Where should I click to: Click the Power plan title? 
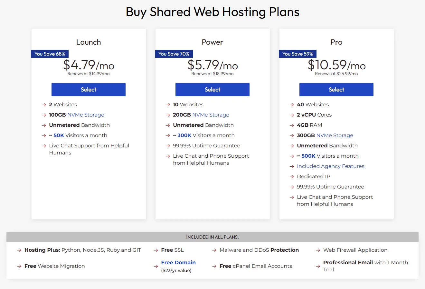[x=212, y=42]
